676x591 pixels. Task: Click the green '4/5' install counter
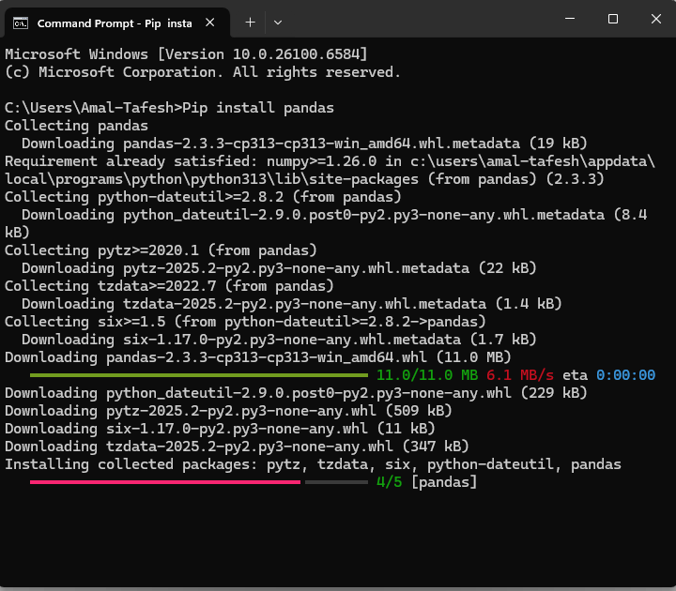389,482
